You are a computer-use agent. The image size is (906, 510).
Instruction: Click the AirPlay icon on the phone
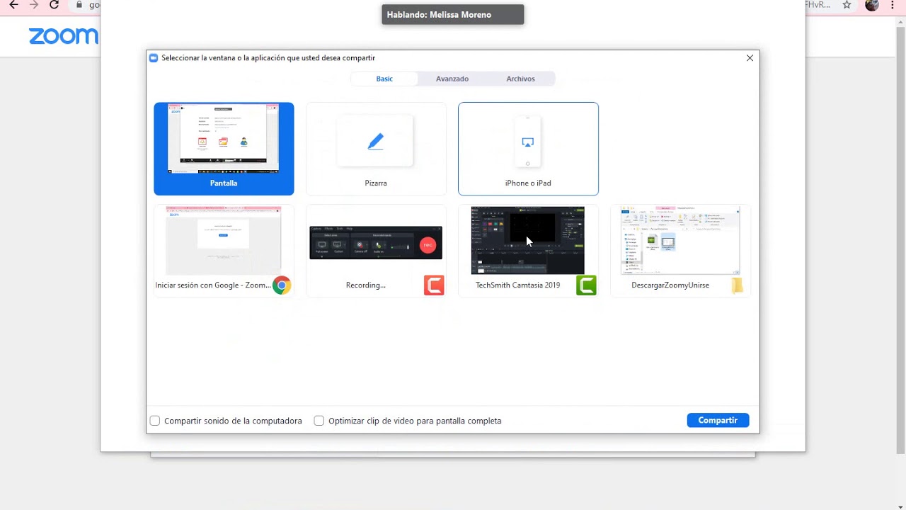pos(527,142)
